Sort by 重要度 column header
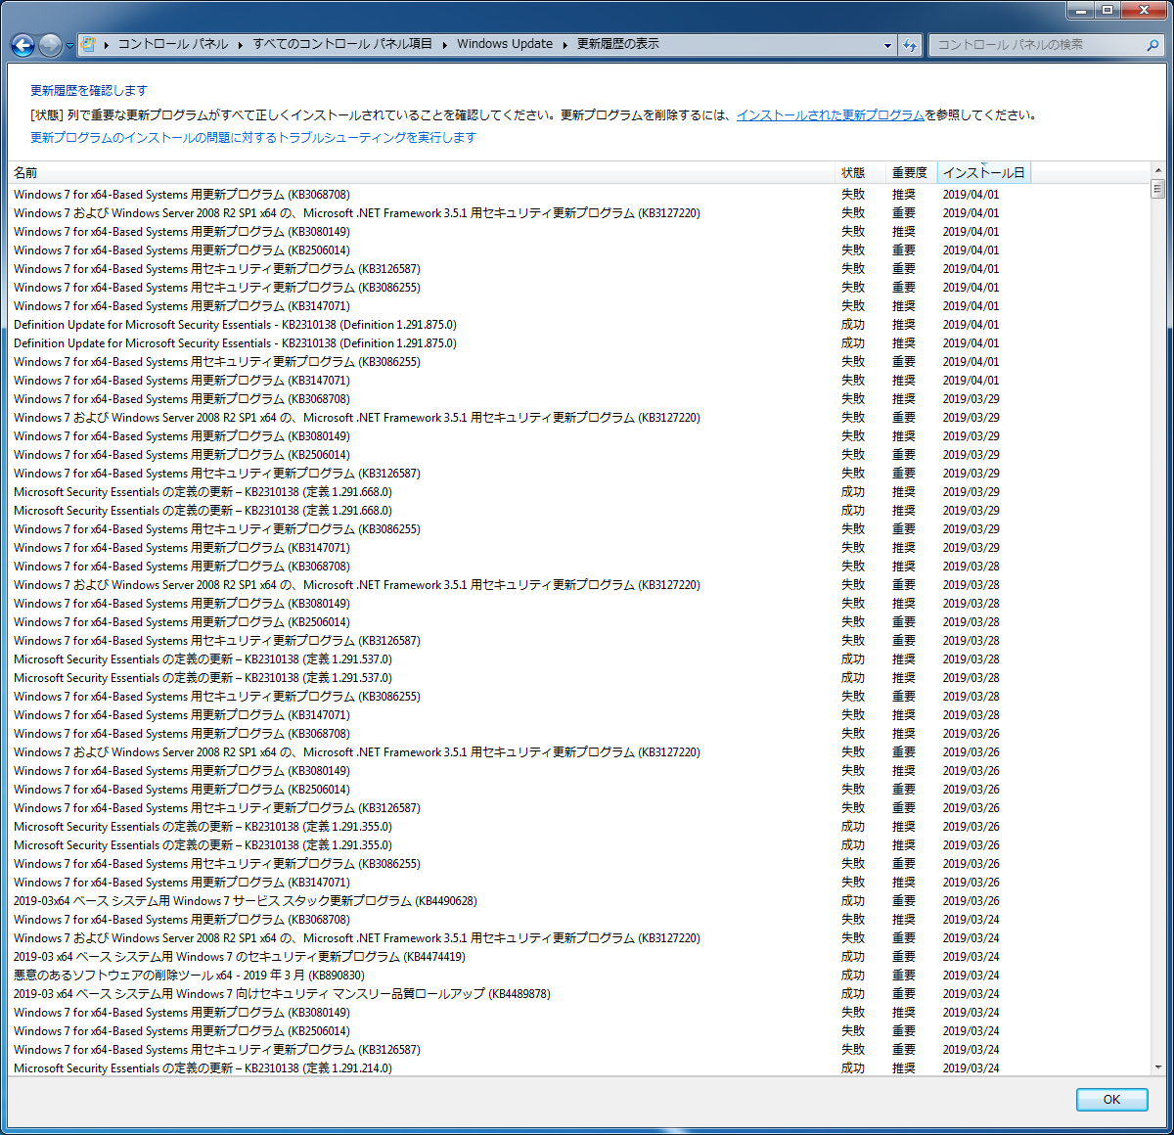1174x1135 pixels. pyautogui.click(x=911, y=172)
